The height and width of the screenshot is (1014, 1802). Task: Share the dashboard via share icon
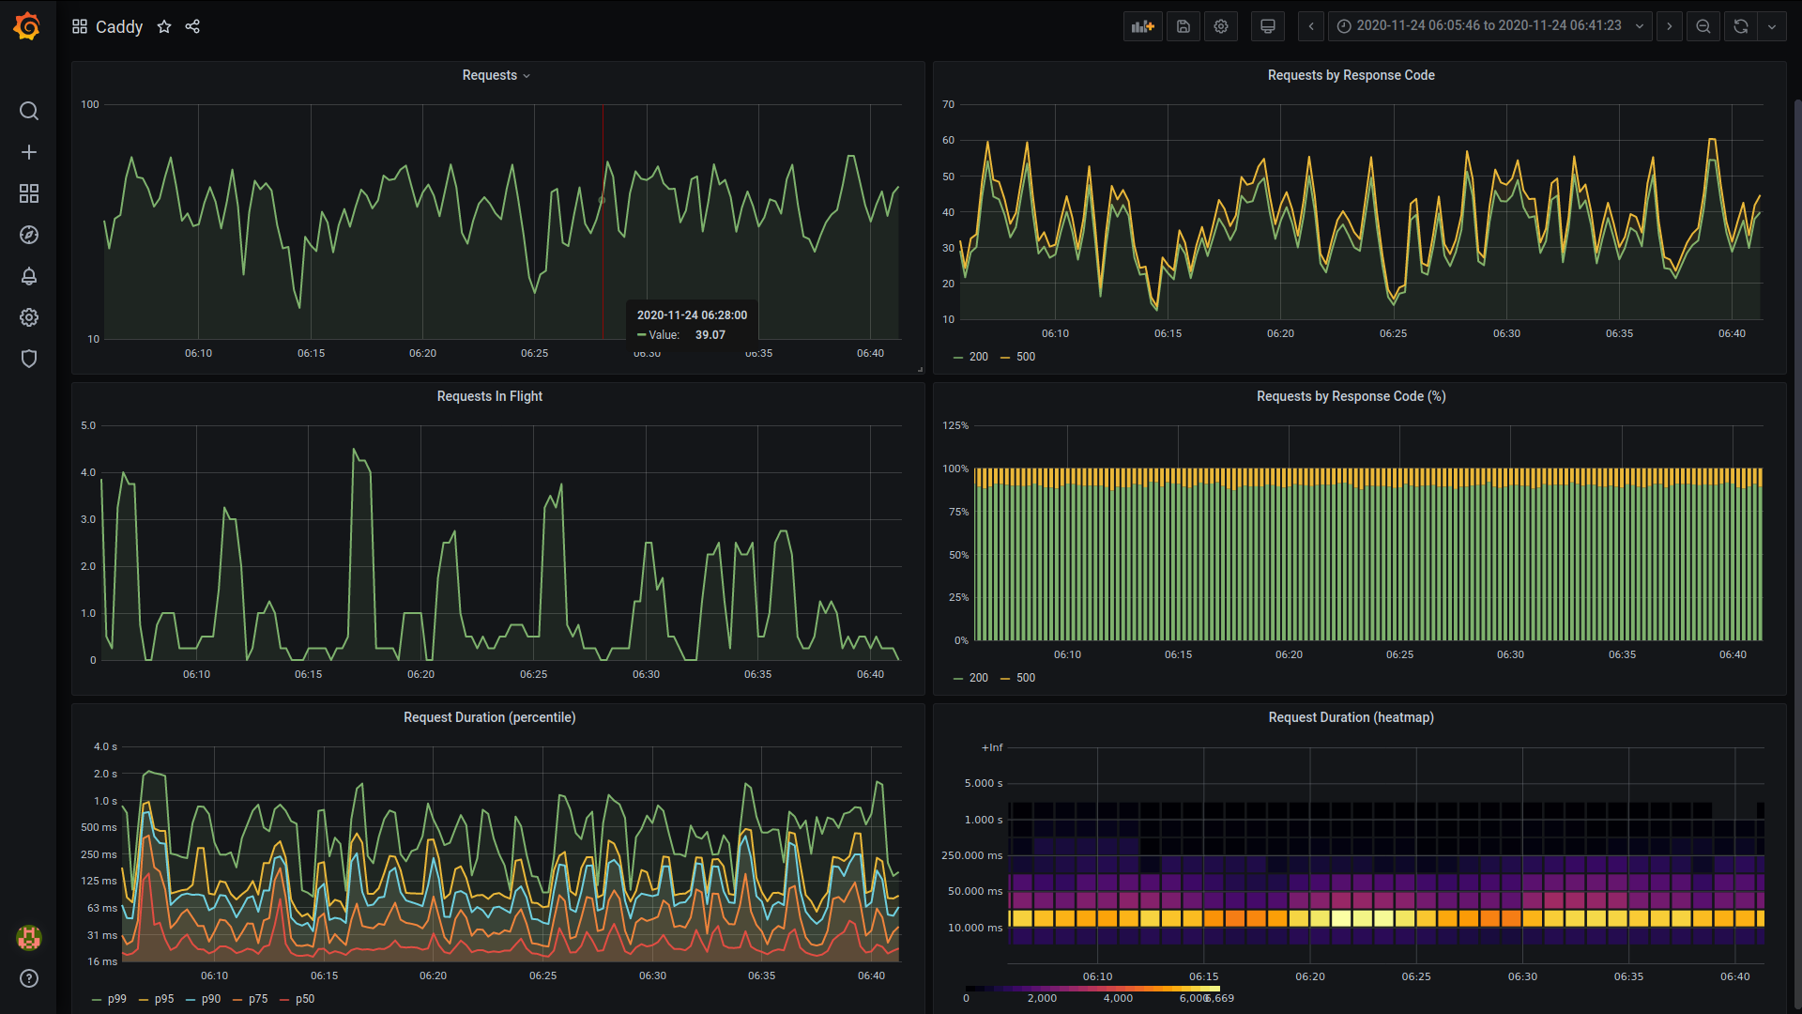192,26
